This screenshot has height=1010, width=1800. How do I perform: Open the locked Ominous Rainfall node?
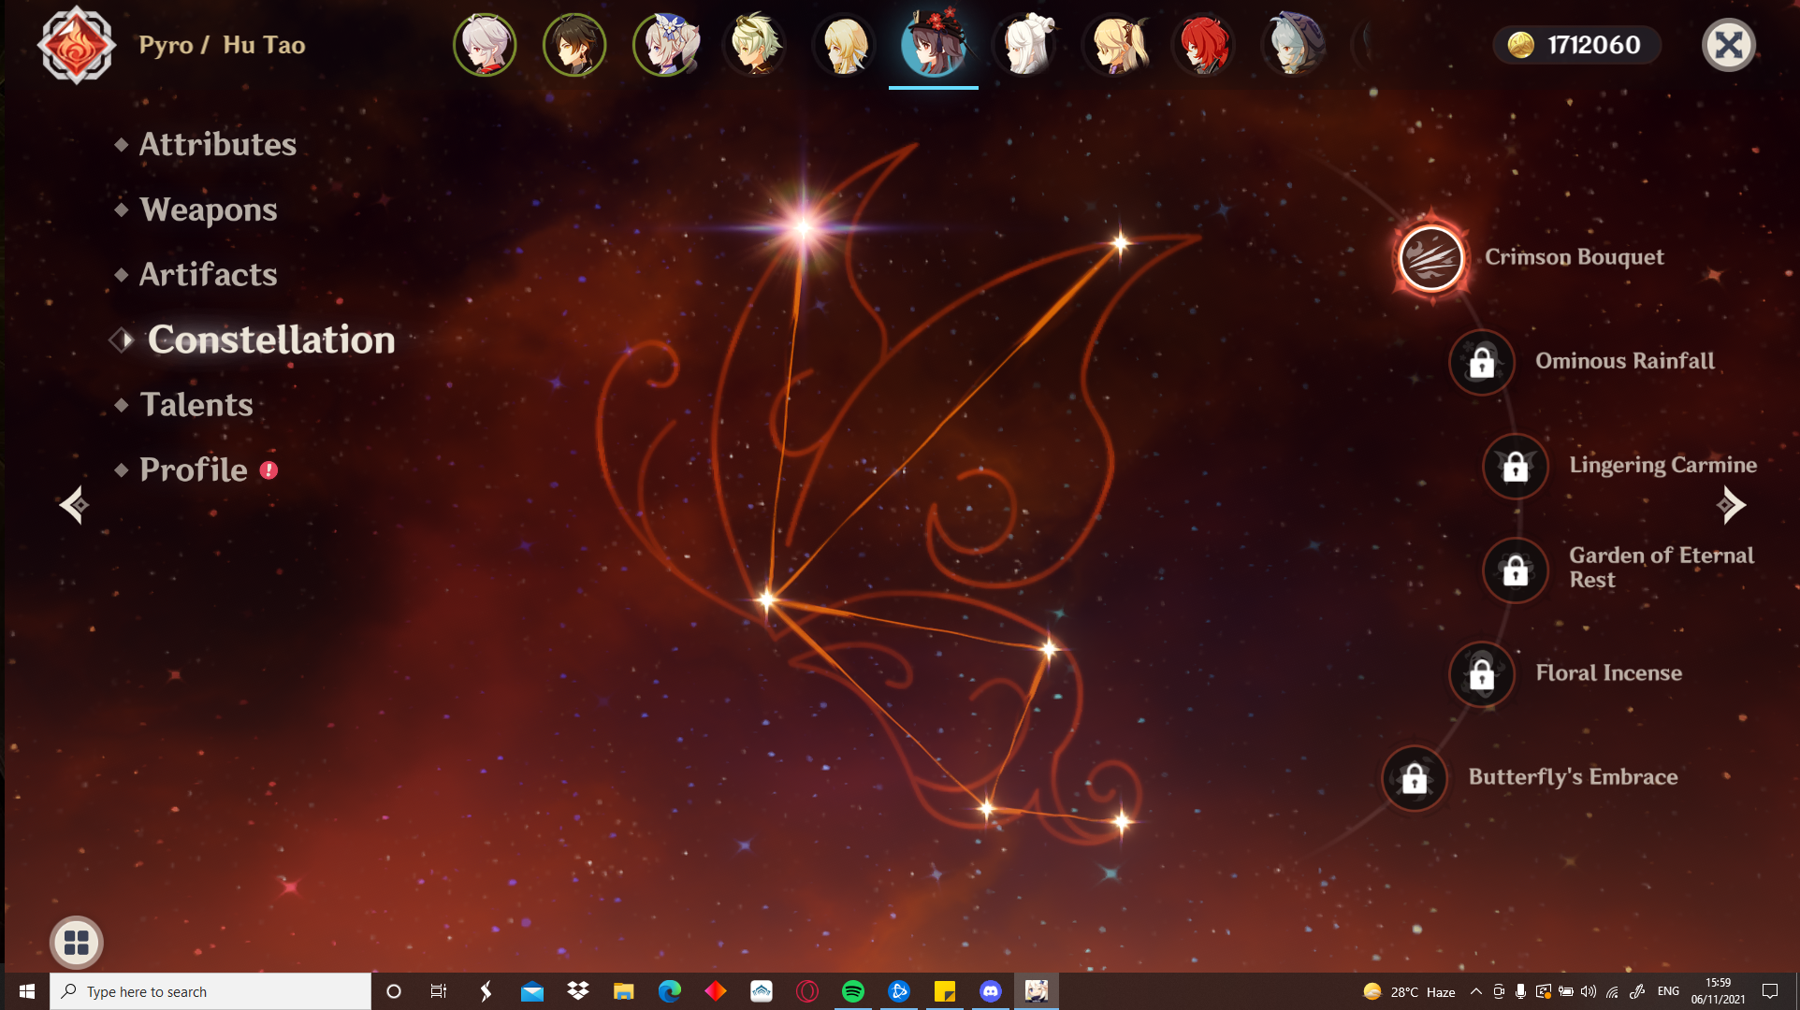(1482, 362)
